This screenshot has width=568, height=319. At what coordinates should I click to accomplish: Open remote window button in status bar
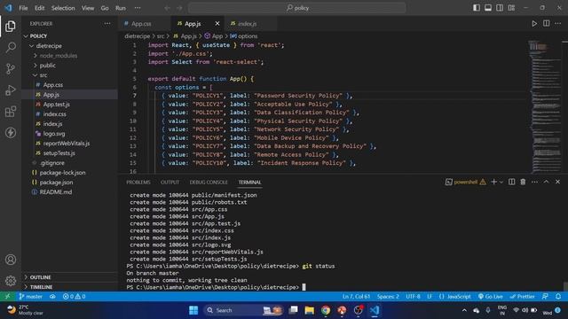[x=7, y=296]
